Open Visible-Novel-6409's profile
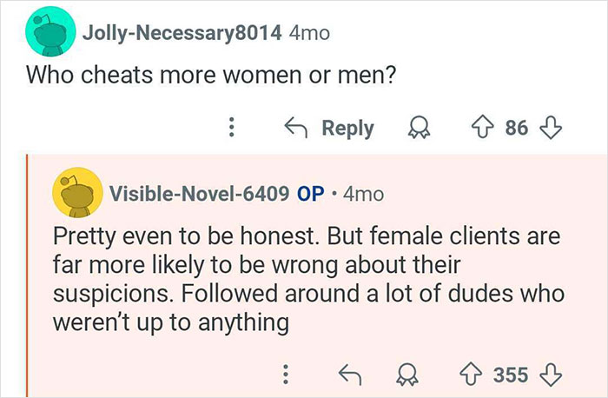The width and height of the screenshot is (608, 398). point(197,193)
